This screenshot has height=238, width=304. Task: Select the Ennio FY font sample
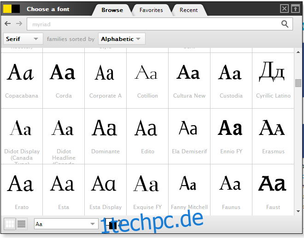tap(231, 136)
